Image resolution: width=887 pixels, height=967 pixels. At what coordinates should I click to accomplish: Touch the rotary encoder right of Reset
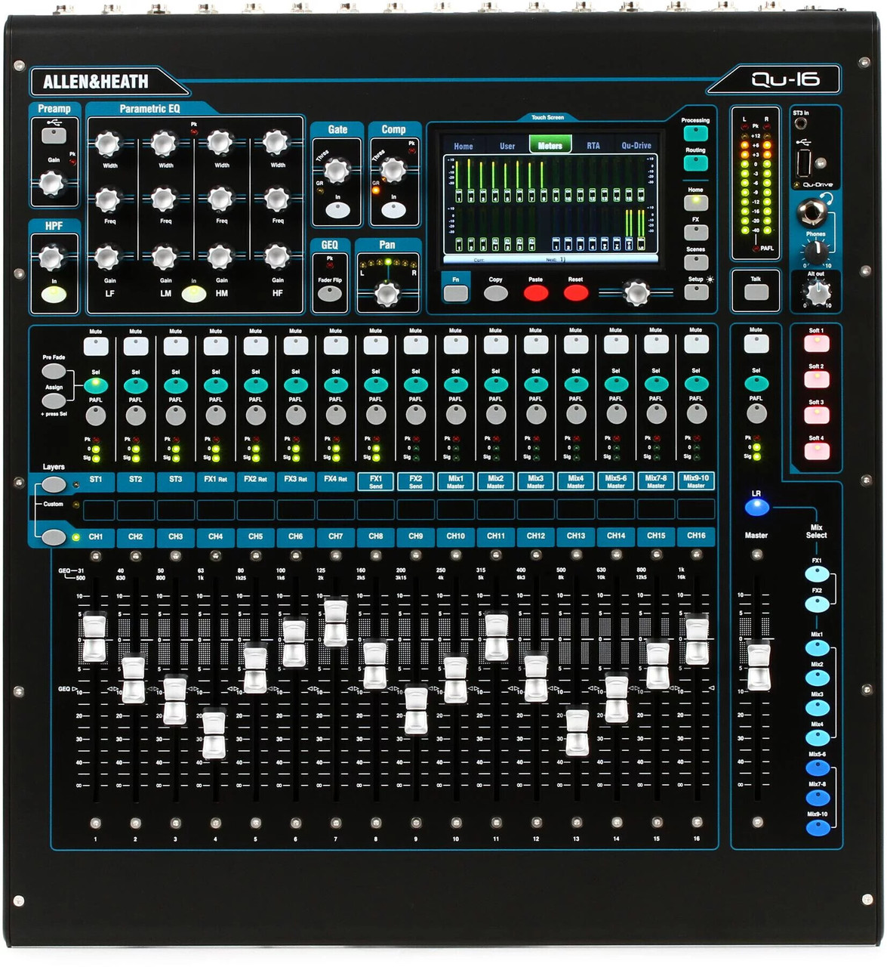[636, 292]
